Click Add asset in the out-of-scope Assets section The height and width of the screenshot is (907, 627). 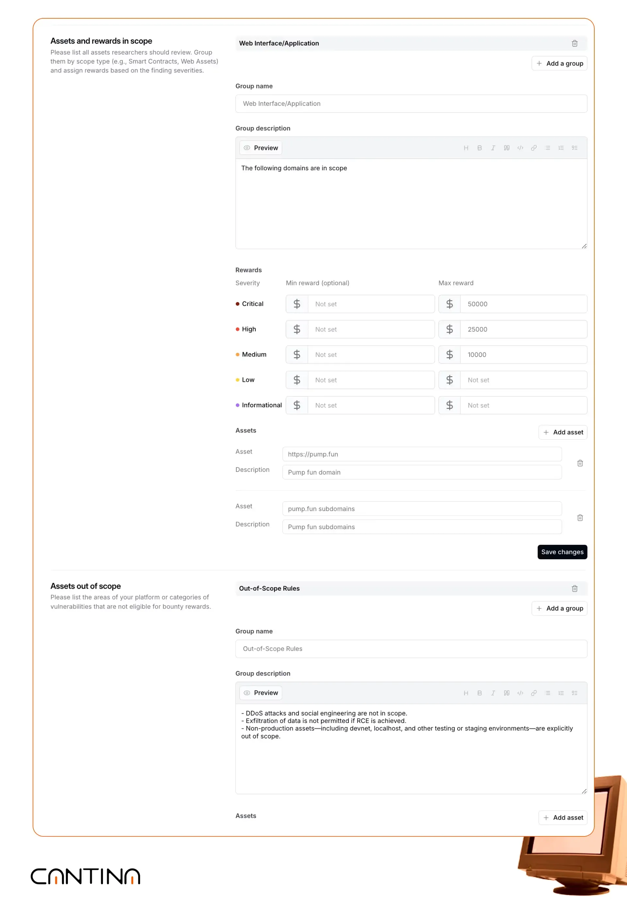pyautogui.click(x=563, y=818)
